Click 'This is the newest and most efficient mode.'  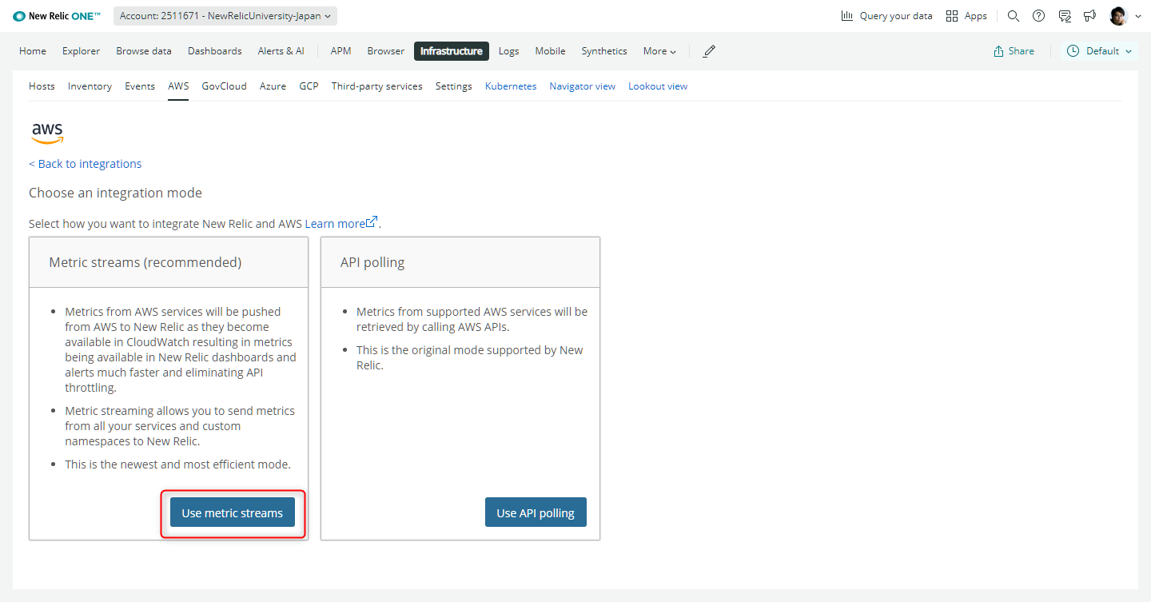click(177, 464)
